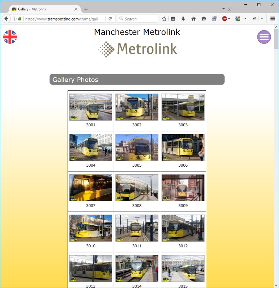Screen dimensions: 279x288
Task: Open tram 3003 photo thumbnail
Action: 183,107
